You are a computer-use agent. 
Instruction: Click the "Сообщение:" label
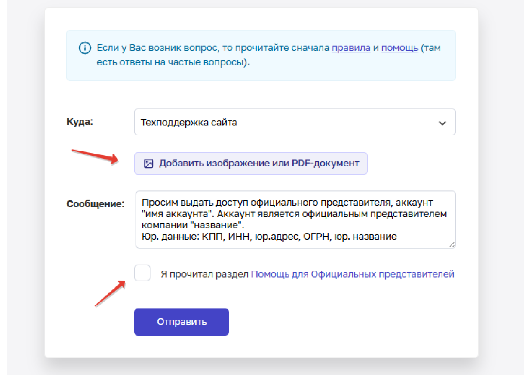pyautogui.click(x=96, y=204)
